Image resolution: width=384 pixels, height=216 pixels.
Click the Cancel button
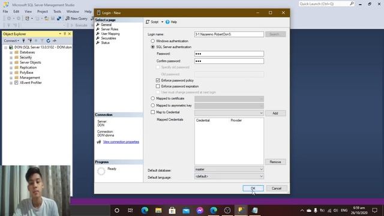click(x=276, y=188)
